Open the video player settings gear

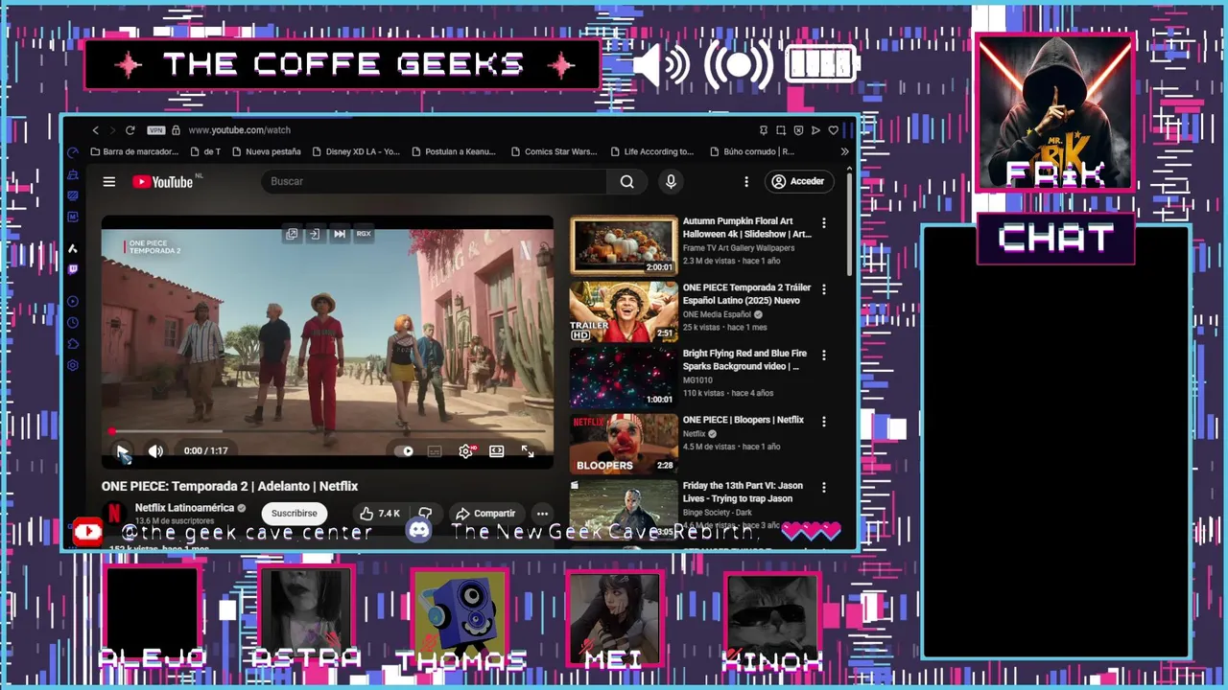tap(465, 450)
